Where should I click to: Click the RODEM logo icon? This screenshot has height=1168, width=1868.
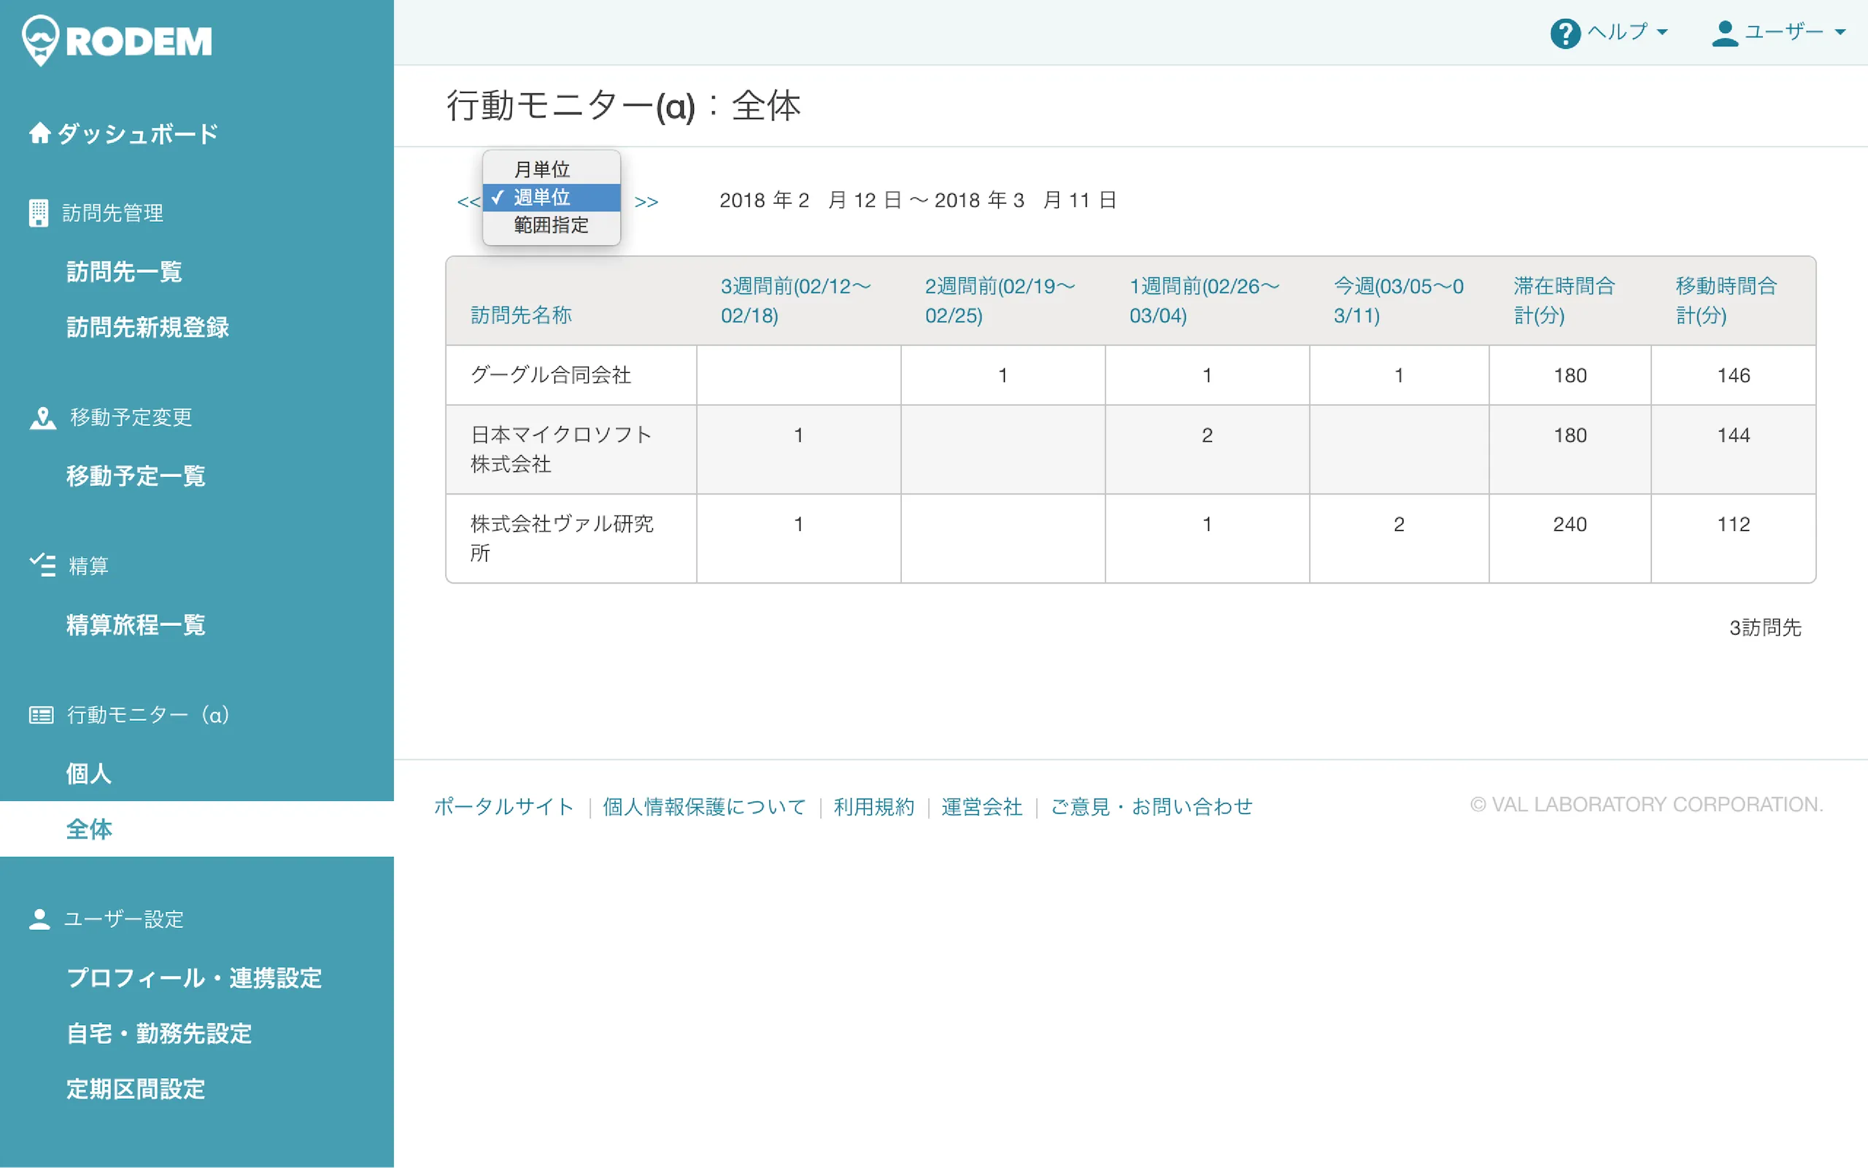pyautogui.click(x=40, y=40)
